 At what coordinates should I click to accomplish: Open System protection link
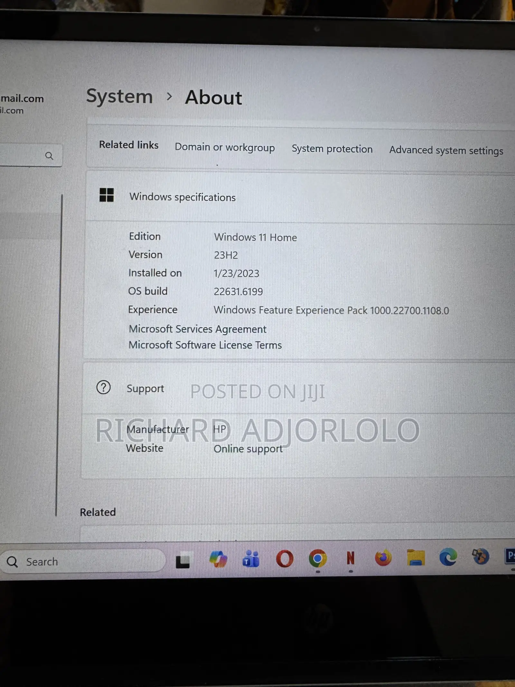click(332, 149)
